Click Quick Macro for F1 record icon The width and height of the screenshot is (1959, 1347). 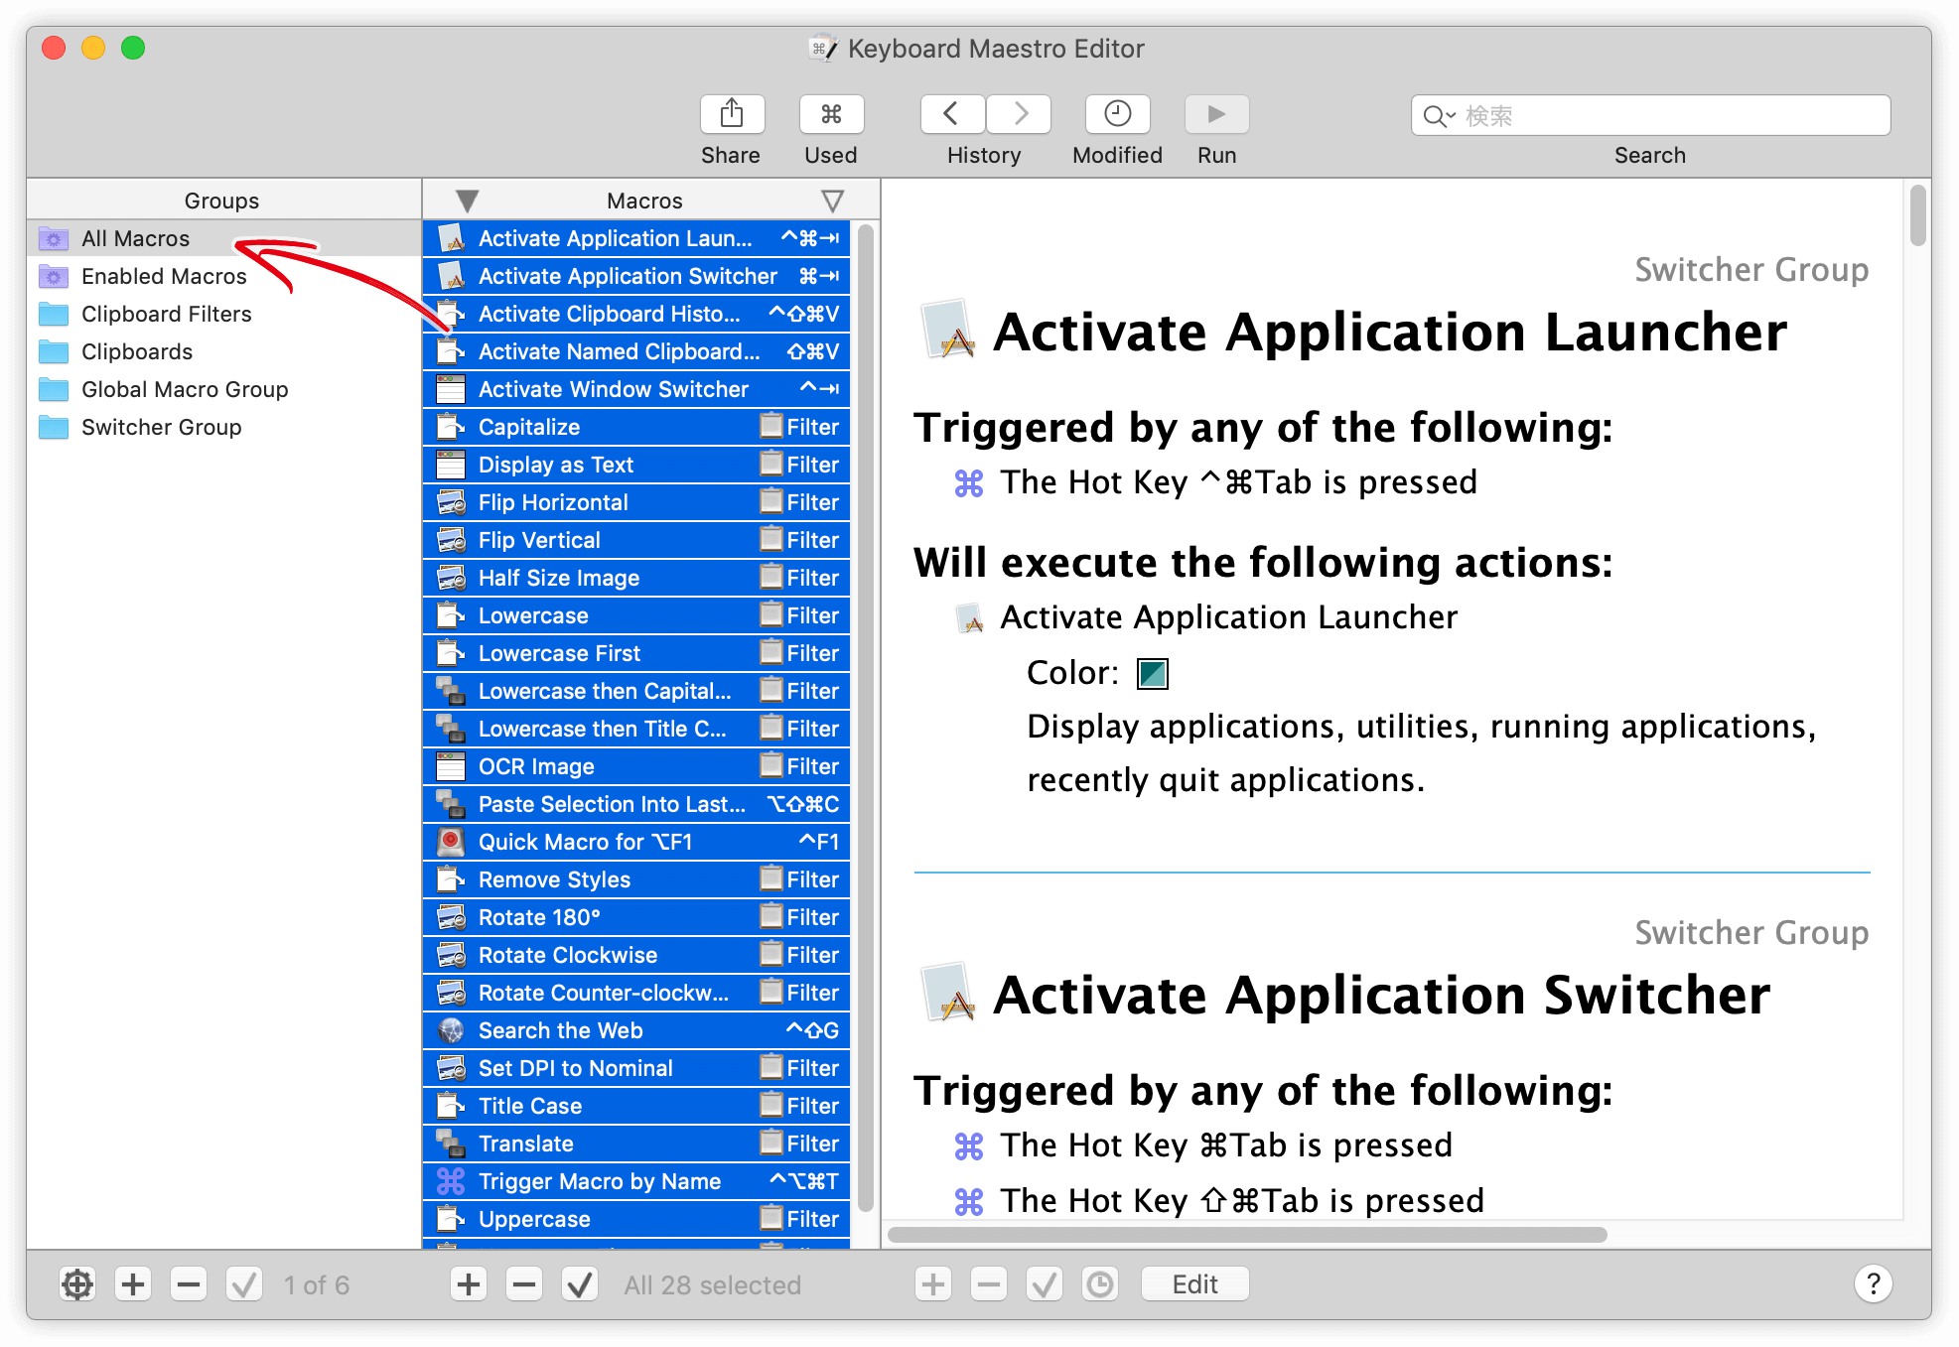451,842
